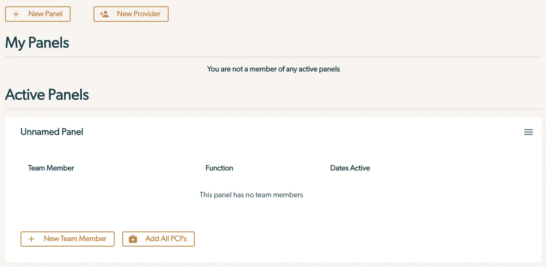Open the hamburger menu for Unnamed Panel
Viewport: 546px width, 267px height.
point(528,132)
